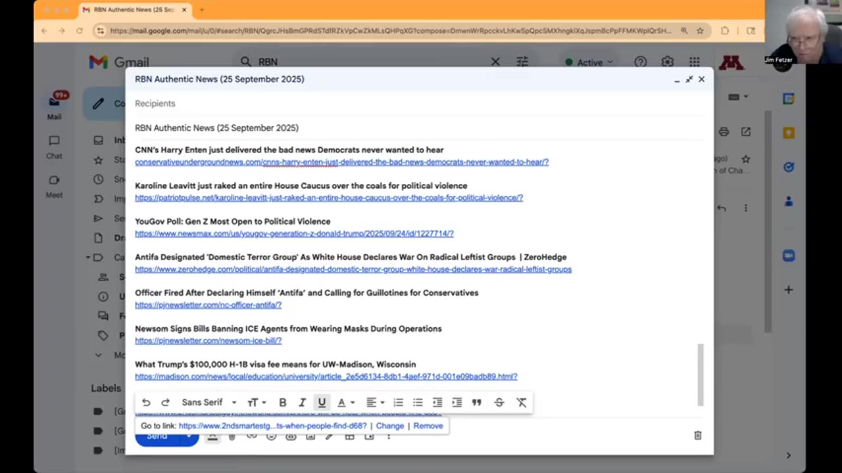Select the RBN Authentic News browser tab
This screenshot has height=473, width=842.
click(x=134, y=10)
